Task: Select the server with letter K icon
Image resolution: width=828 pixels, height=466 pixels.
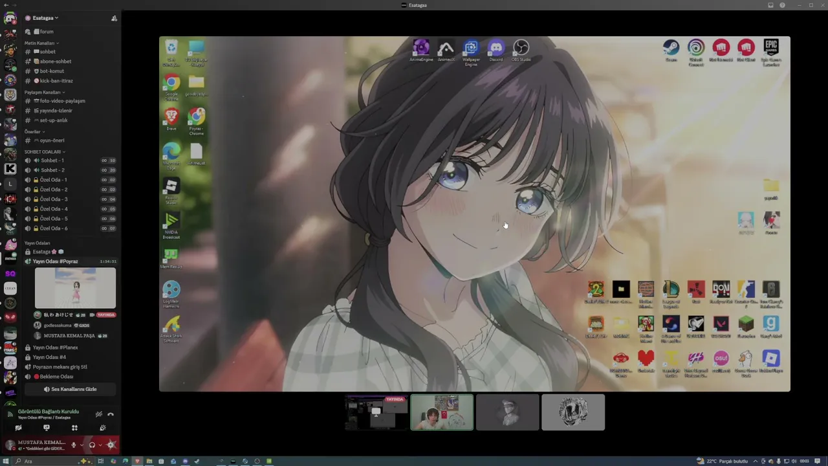Action: [x=10, y=169]
